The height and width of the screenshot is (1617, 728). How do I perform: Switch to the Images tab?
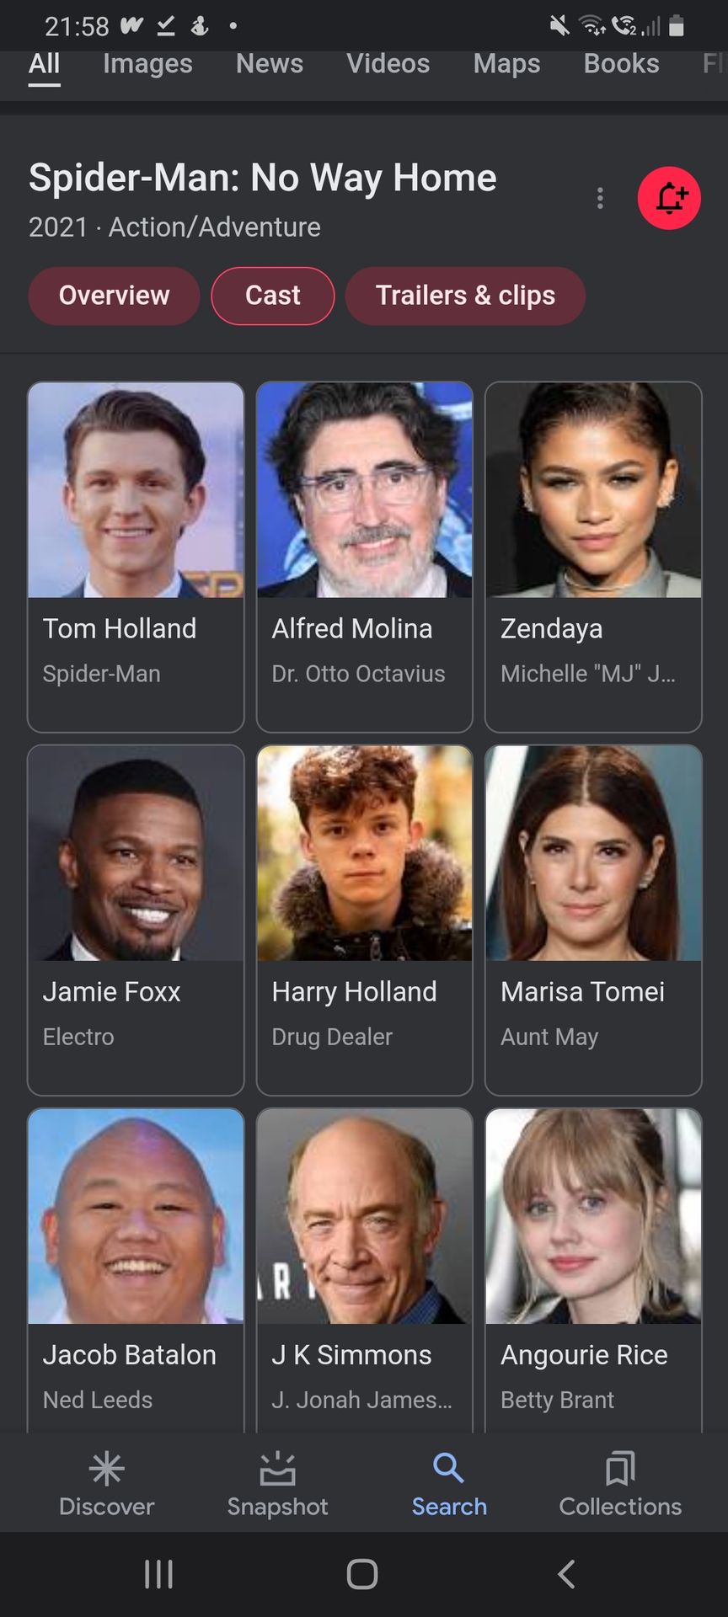tap(147, 64)
